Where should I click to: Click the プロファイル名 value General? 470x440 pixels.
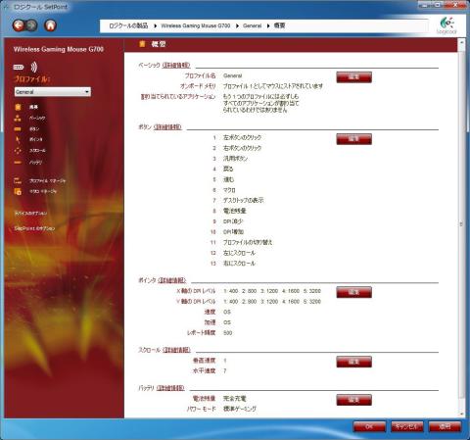[x=233, y=75]
